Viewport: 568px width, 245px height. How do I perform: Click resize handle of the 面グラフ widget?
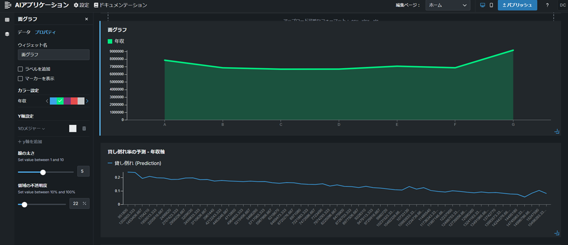coord(557,132)
